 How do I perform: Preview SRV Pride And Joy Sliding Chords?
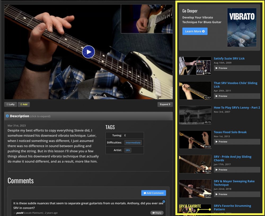(x=237, y=170)
